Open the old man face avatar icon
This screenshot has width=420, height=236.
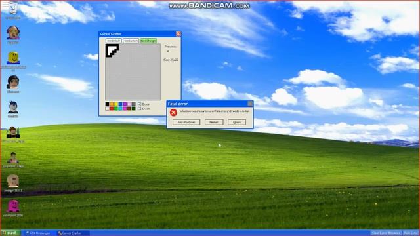13,33
